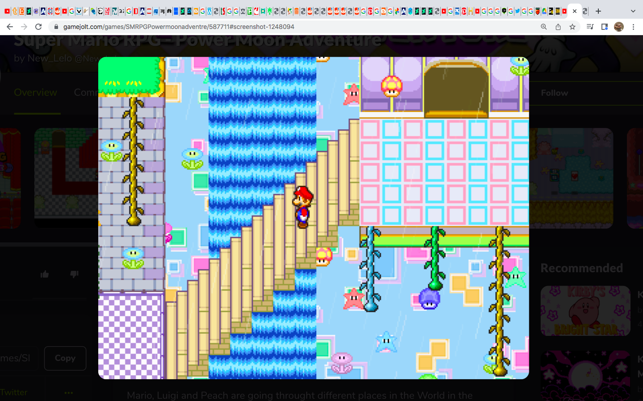Open the Chrome profile avatar
This screenshot has width=643, height=401.
tap(619, 27)
